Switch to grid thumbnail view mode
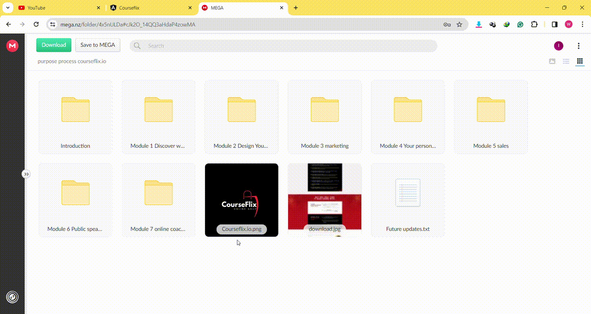 click(579, 62)
